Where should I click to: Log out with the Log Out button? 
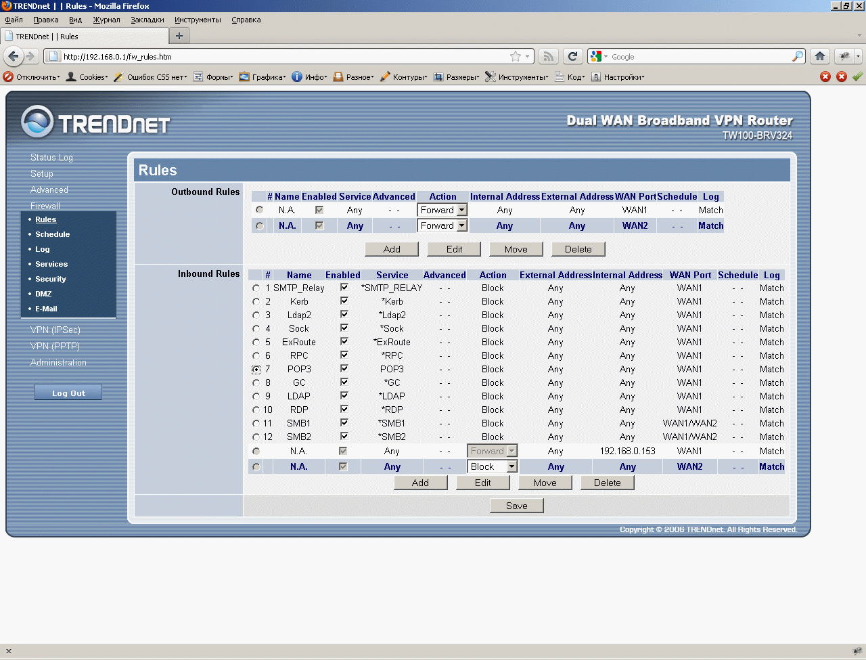coord(68,393)
